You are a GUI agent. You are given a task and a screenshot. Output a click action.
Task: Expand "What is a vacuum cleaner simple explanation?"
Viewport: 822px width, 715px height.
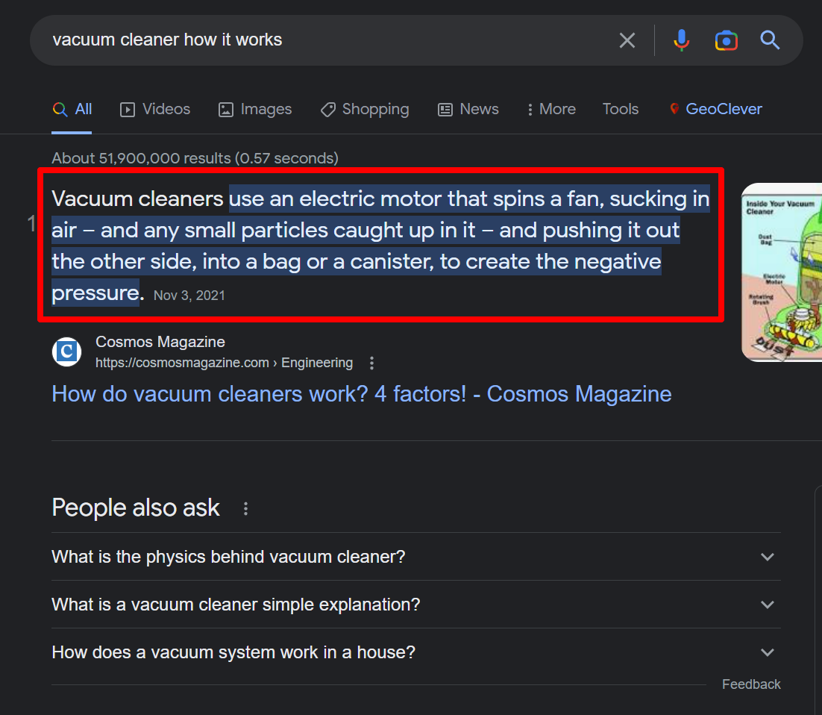767,605
